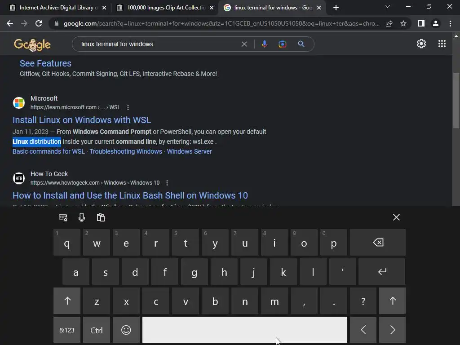The width and height of the screenshot is (460, 345).
Task: Click the Google doodle logo
Action: point(32,44)
